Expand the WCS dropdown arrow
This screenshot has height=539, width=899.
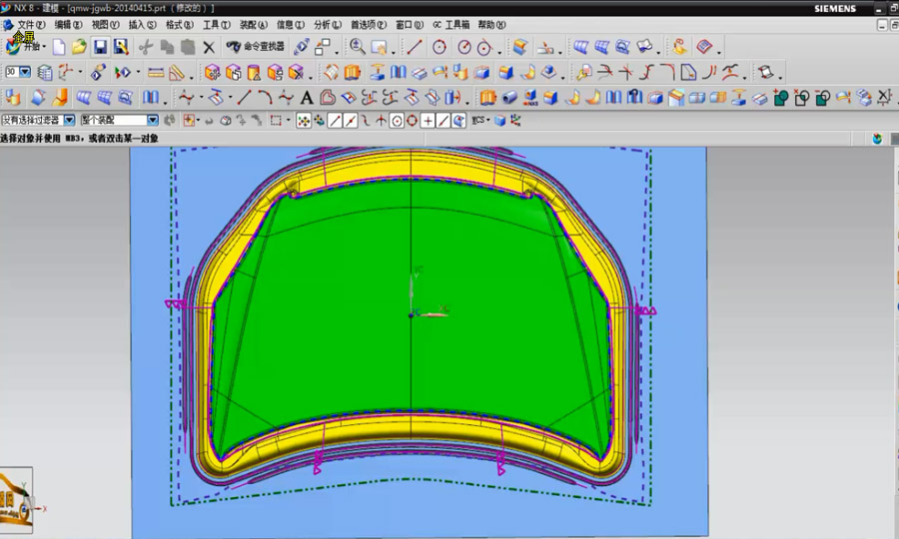pyautogui.click(x=488, y=121)
